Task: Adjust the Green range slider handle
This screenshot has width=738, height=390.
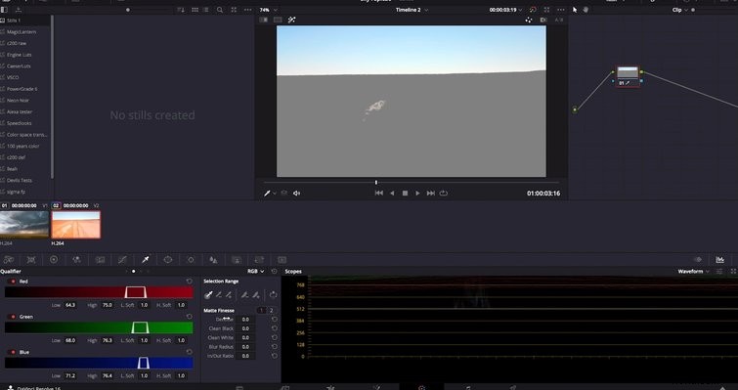Action: pyautogui.click(x=140, y=327)
